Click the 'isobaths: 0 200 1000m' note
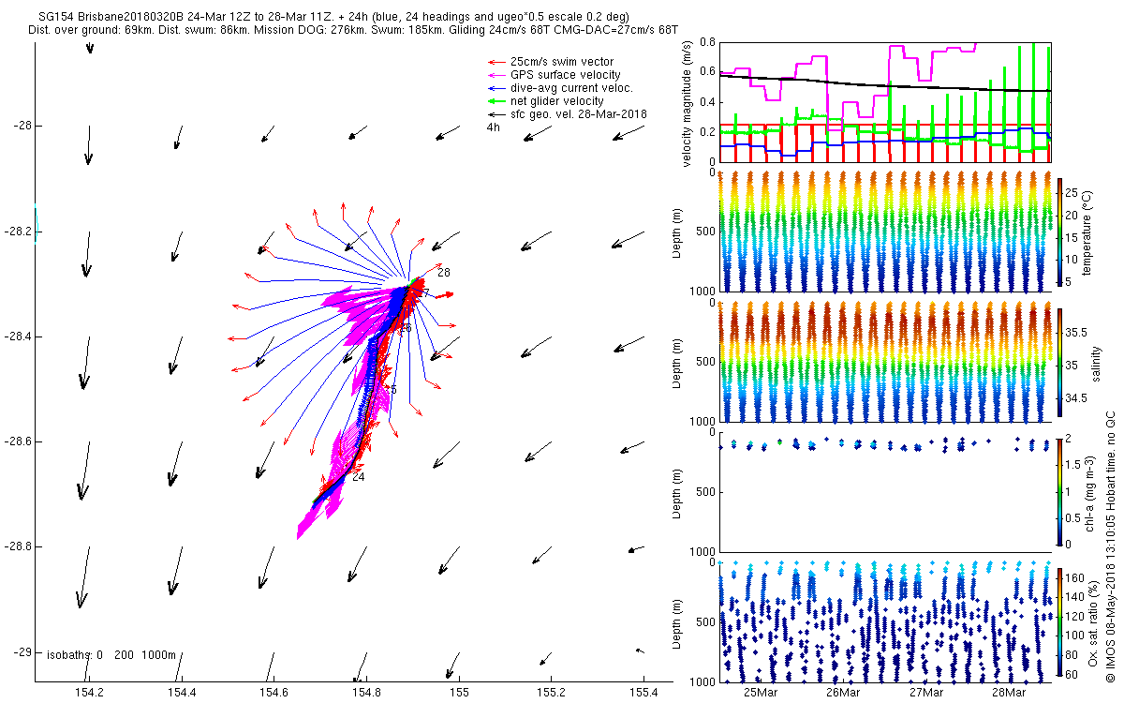Screen dimensions: 1124x703 pos(111,655)
